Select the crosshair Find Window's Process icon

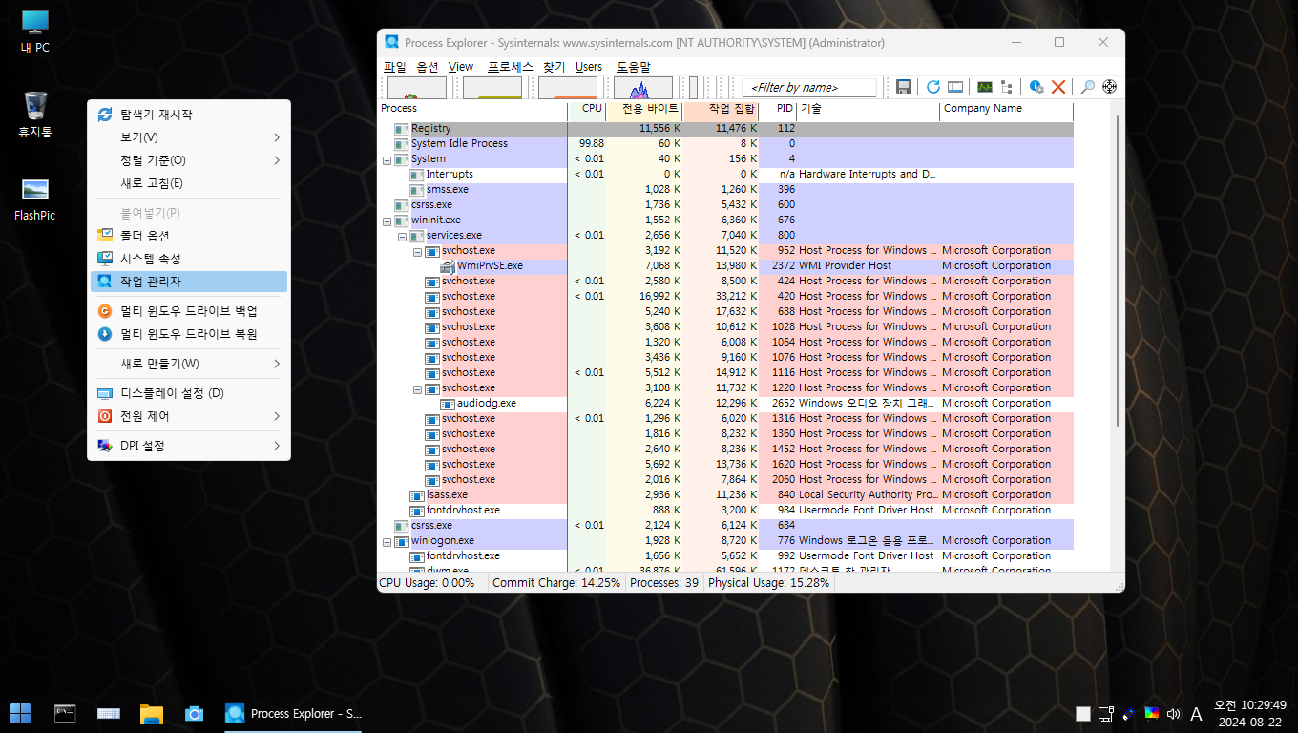[1109, 87]
